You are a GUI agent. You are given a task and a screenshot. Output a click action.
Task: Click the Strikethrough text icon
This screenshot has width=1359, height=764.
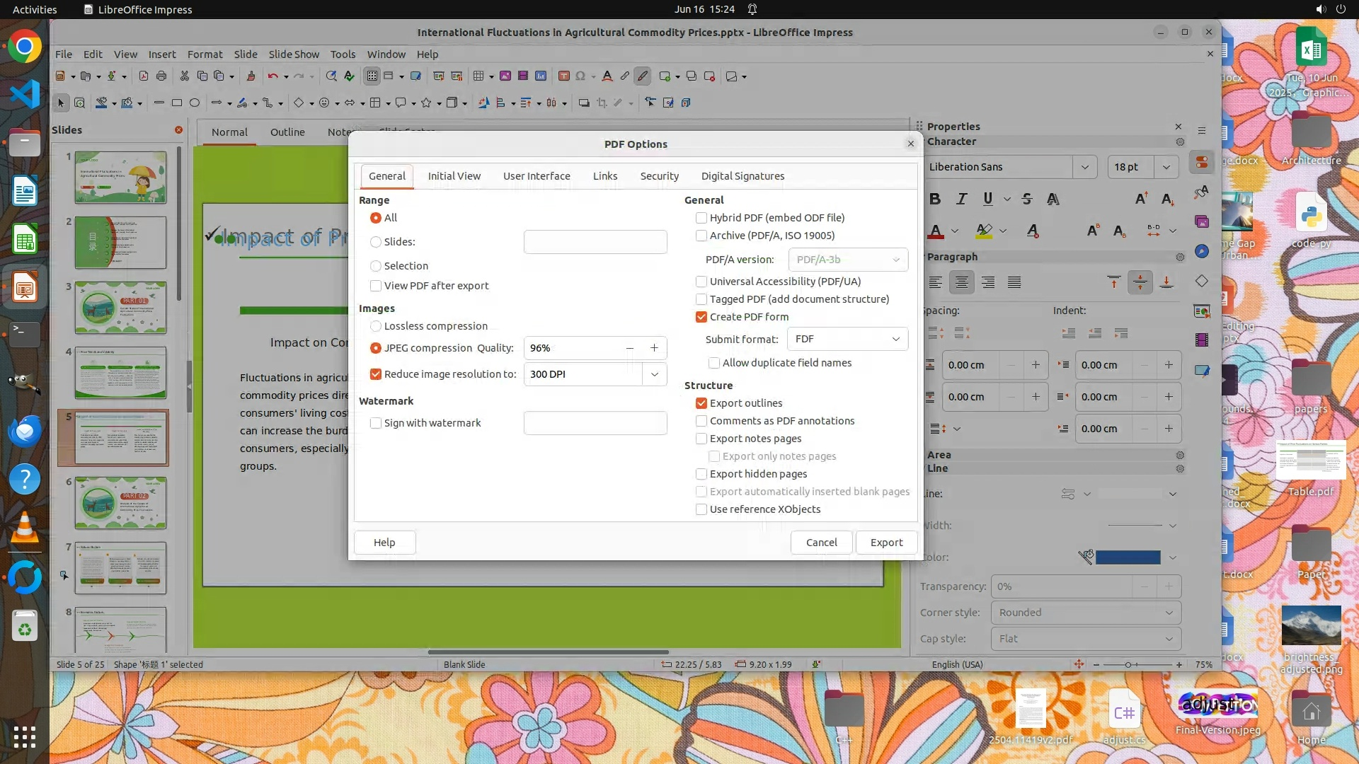1027,199
